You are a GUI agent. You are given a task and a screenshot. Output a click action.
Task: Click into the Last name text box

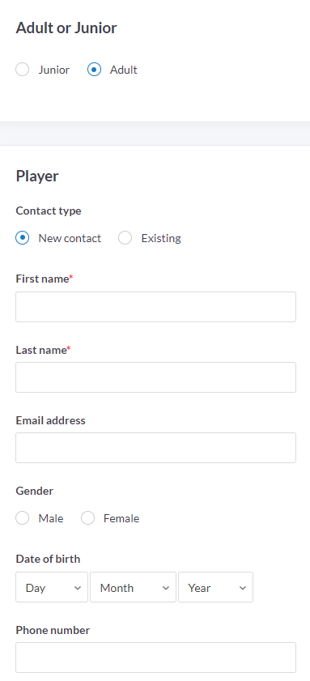[x=156, y=377]
